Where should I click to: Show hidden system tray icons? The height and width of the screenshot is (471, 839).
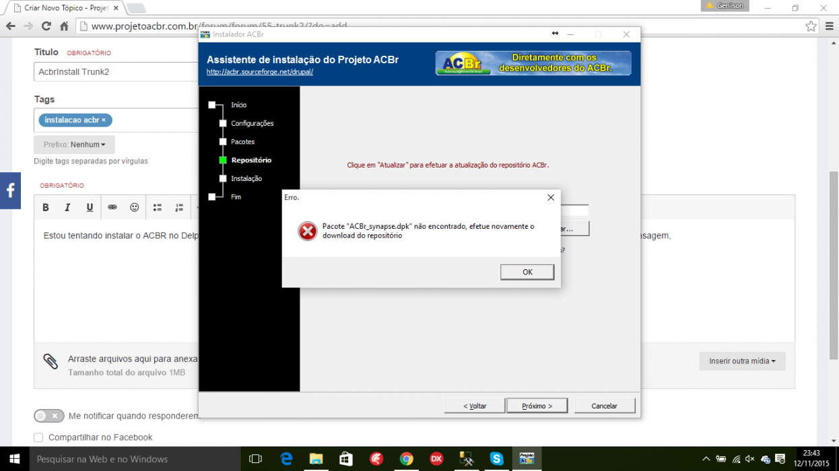[705, 459]
